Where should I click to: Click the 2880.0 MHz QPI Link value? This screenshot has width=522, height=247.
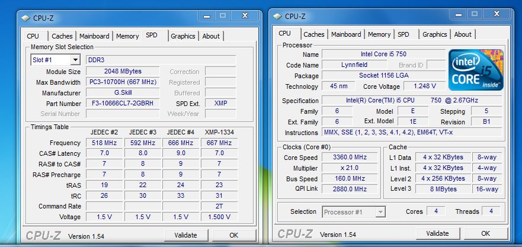(350, 189)
